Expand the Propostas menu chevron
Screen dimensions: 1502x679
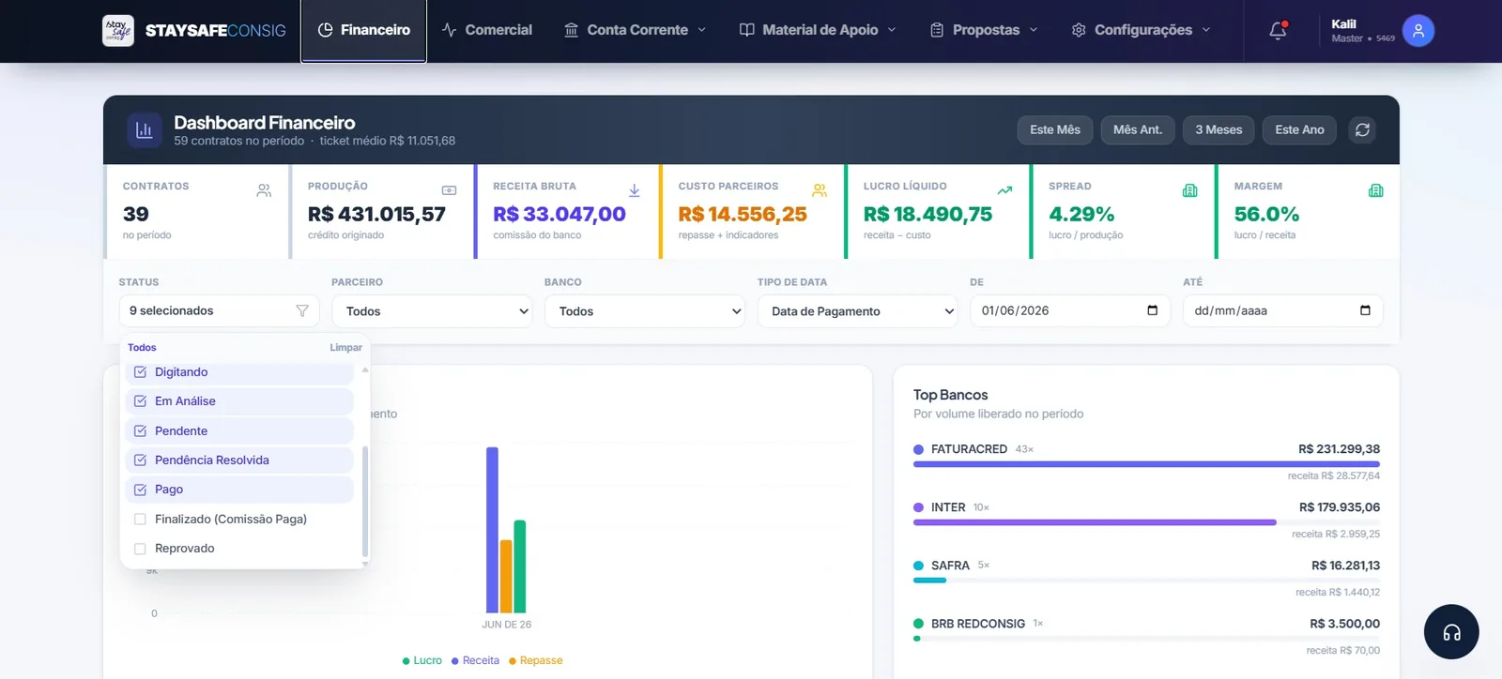[x=1034, y=30]
